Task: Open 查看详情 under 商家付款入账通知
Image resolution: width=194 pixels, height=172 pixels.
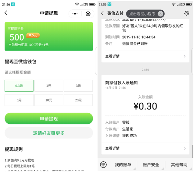Action: coord(145,148)
